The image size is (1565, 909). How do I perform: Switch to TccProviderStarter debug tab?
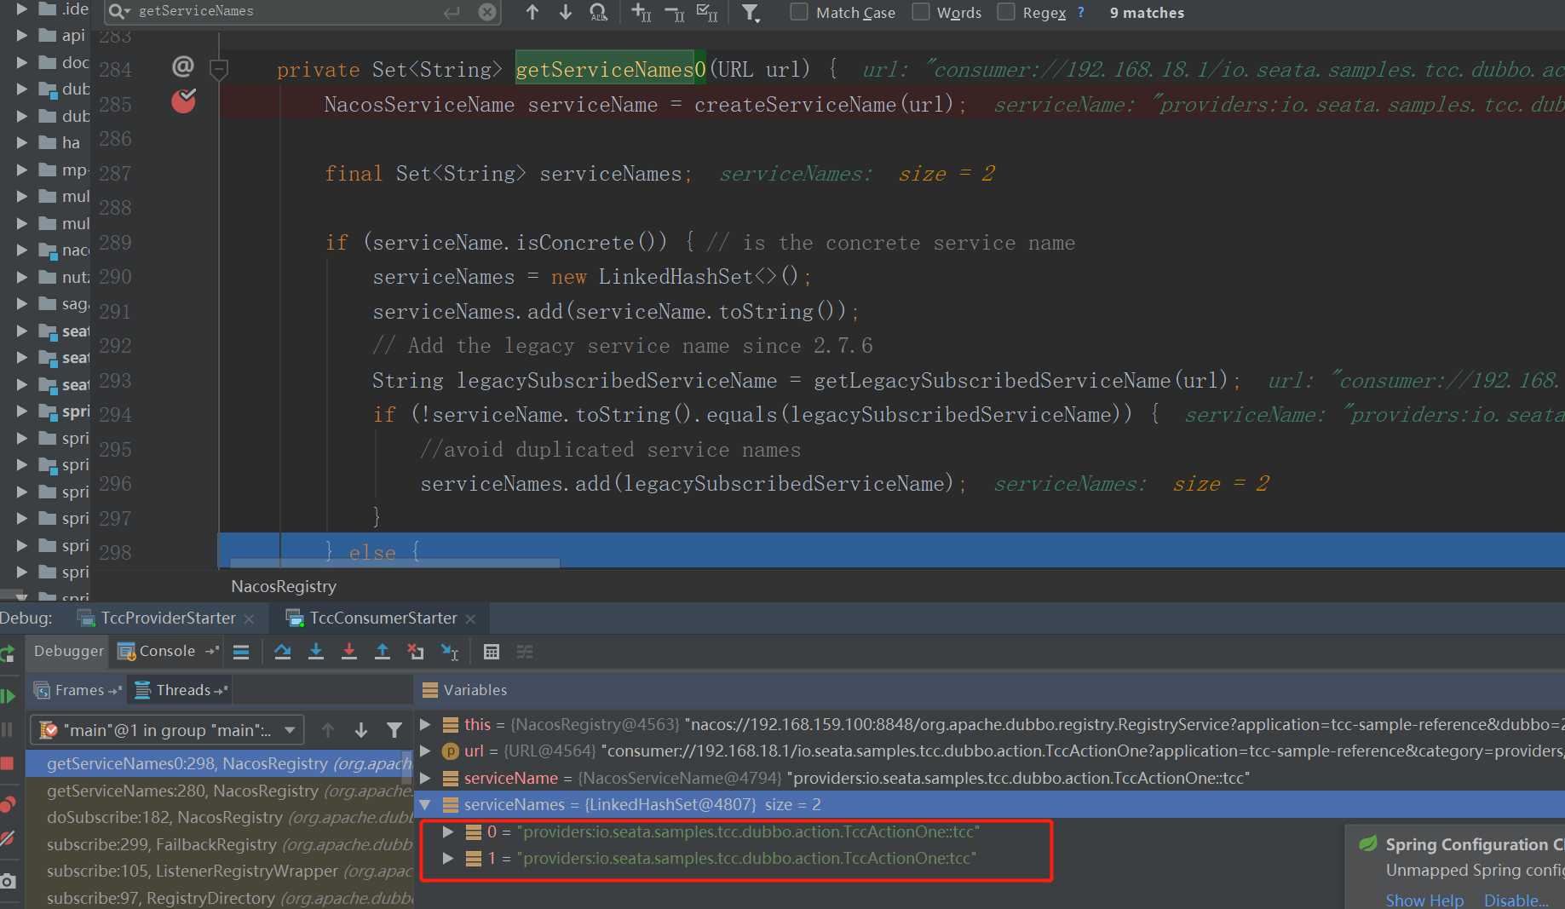point(168,618)
